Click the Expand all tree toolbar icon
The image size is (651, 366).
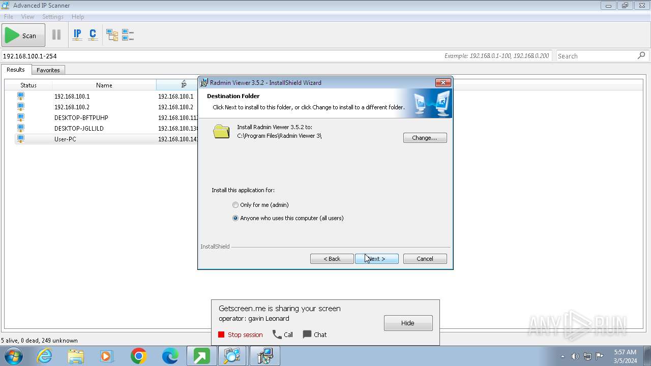pyautogui.click(x=112, y=35)
